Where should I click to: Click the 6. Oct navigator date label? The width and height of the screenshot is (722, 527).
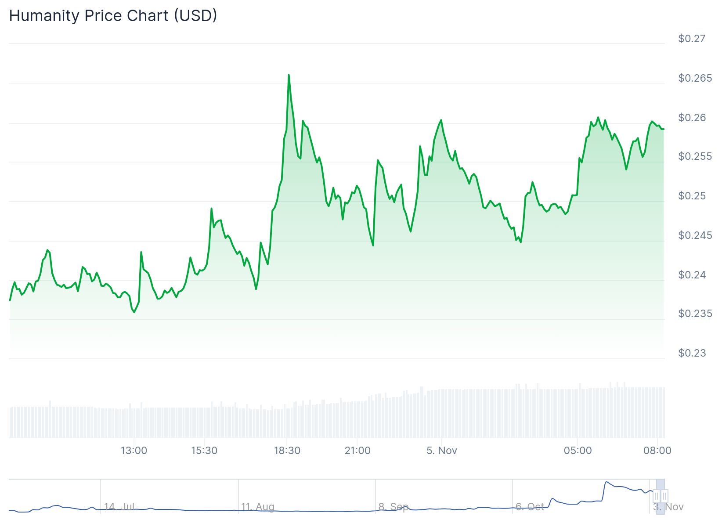point(530,507)
